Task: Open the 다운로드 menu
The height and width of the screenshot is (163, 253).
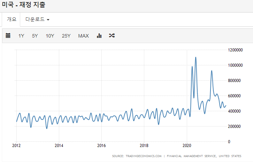Action: 37,19
